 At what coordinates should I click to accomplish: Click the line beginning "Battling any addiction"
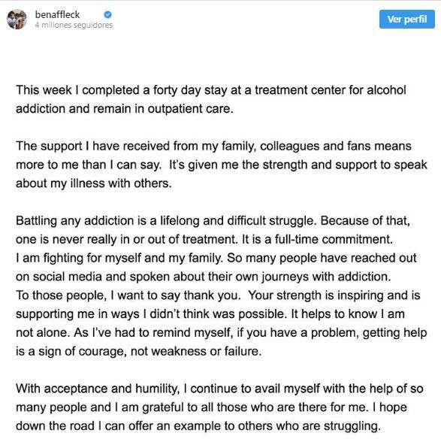click(213, 221)
